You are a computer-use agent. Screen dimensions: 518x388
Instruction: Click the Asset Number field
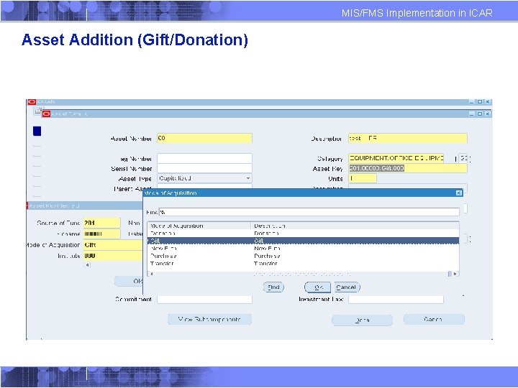coord(204,138)
